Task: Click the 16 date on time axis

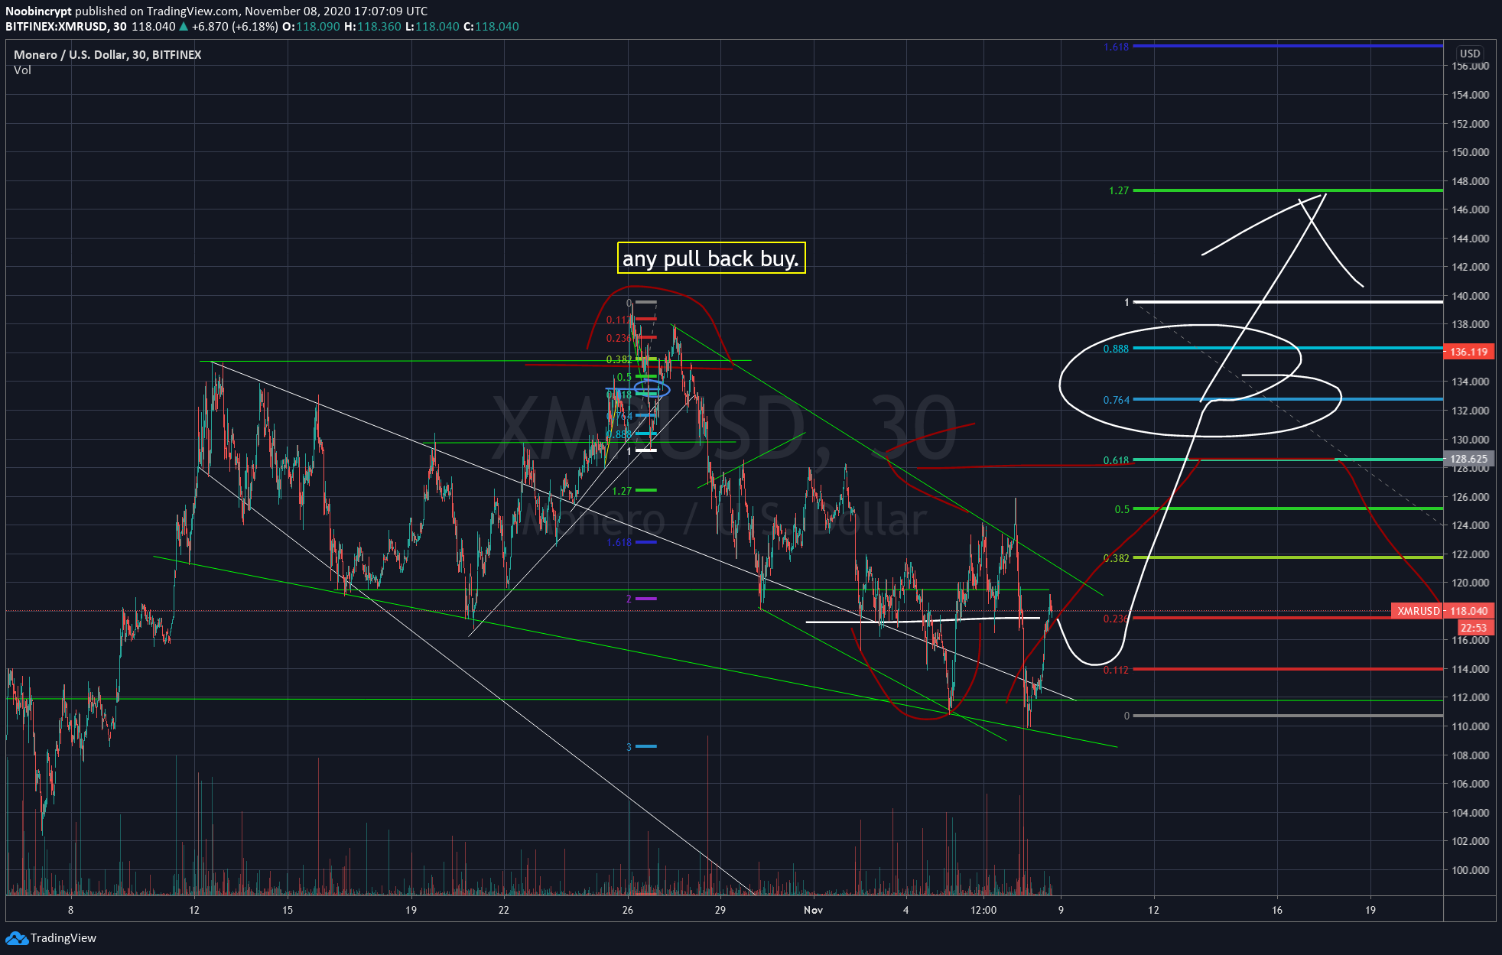Action: [1277, 910]
